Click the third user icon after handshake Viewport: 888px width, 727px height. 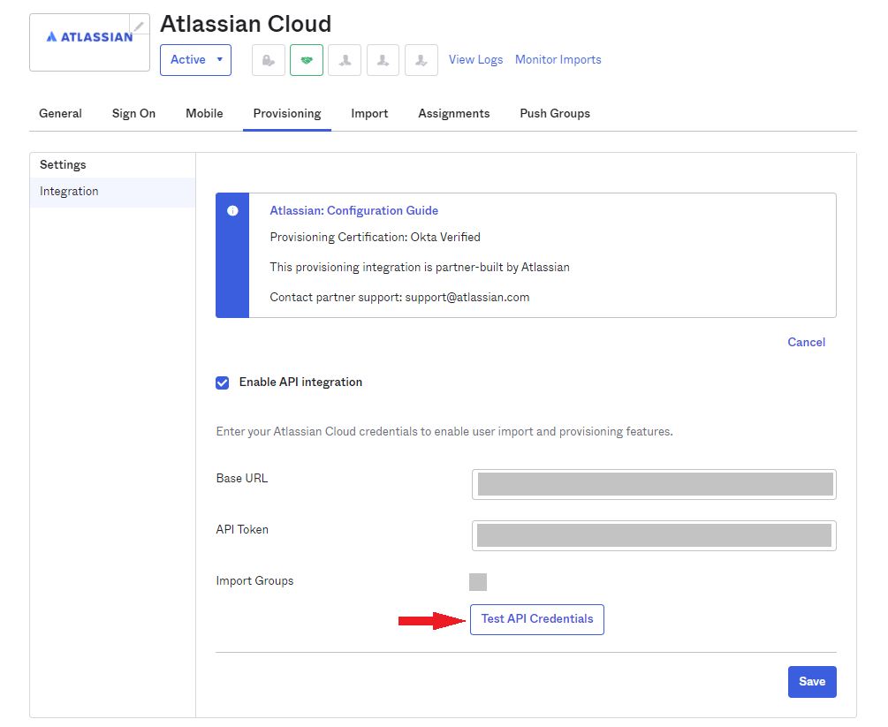point(345,60)
